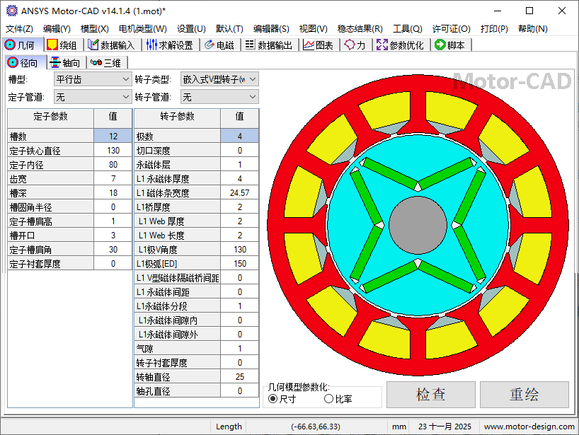This screenshot has width=579, height=435.
Task: Click the 径向 radial view icon
Action: tap(13, 62)
